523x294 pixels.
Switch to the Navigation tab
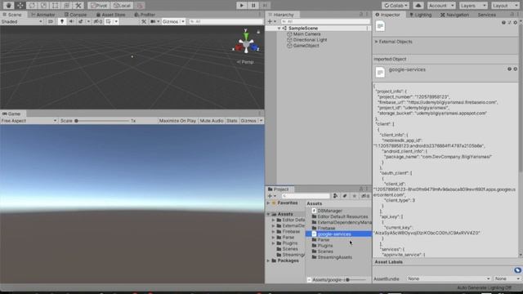[x=454, y=15]
